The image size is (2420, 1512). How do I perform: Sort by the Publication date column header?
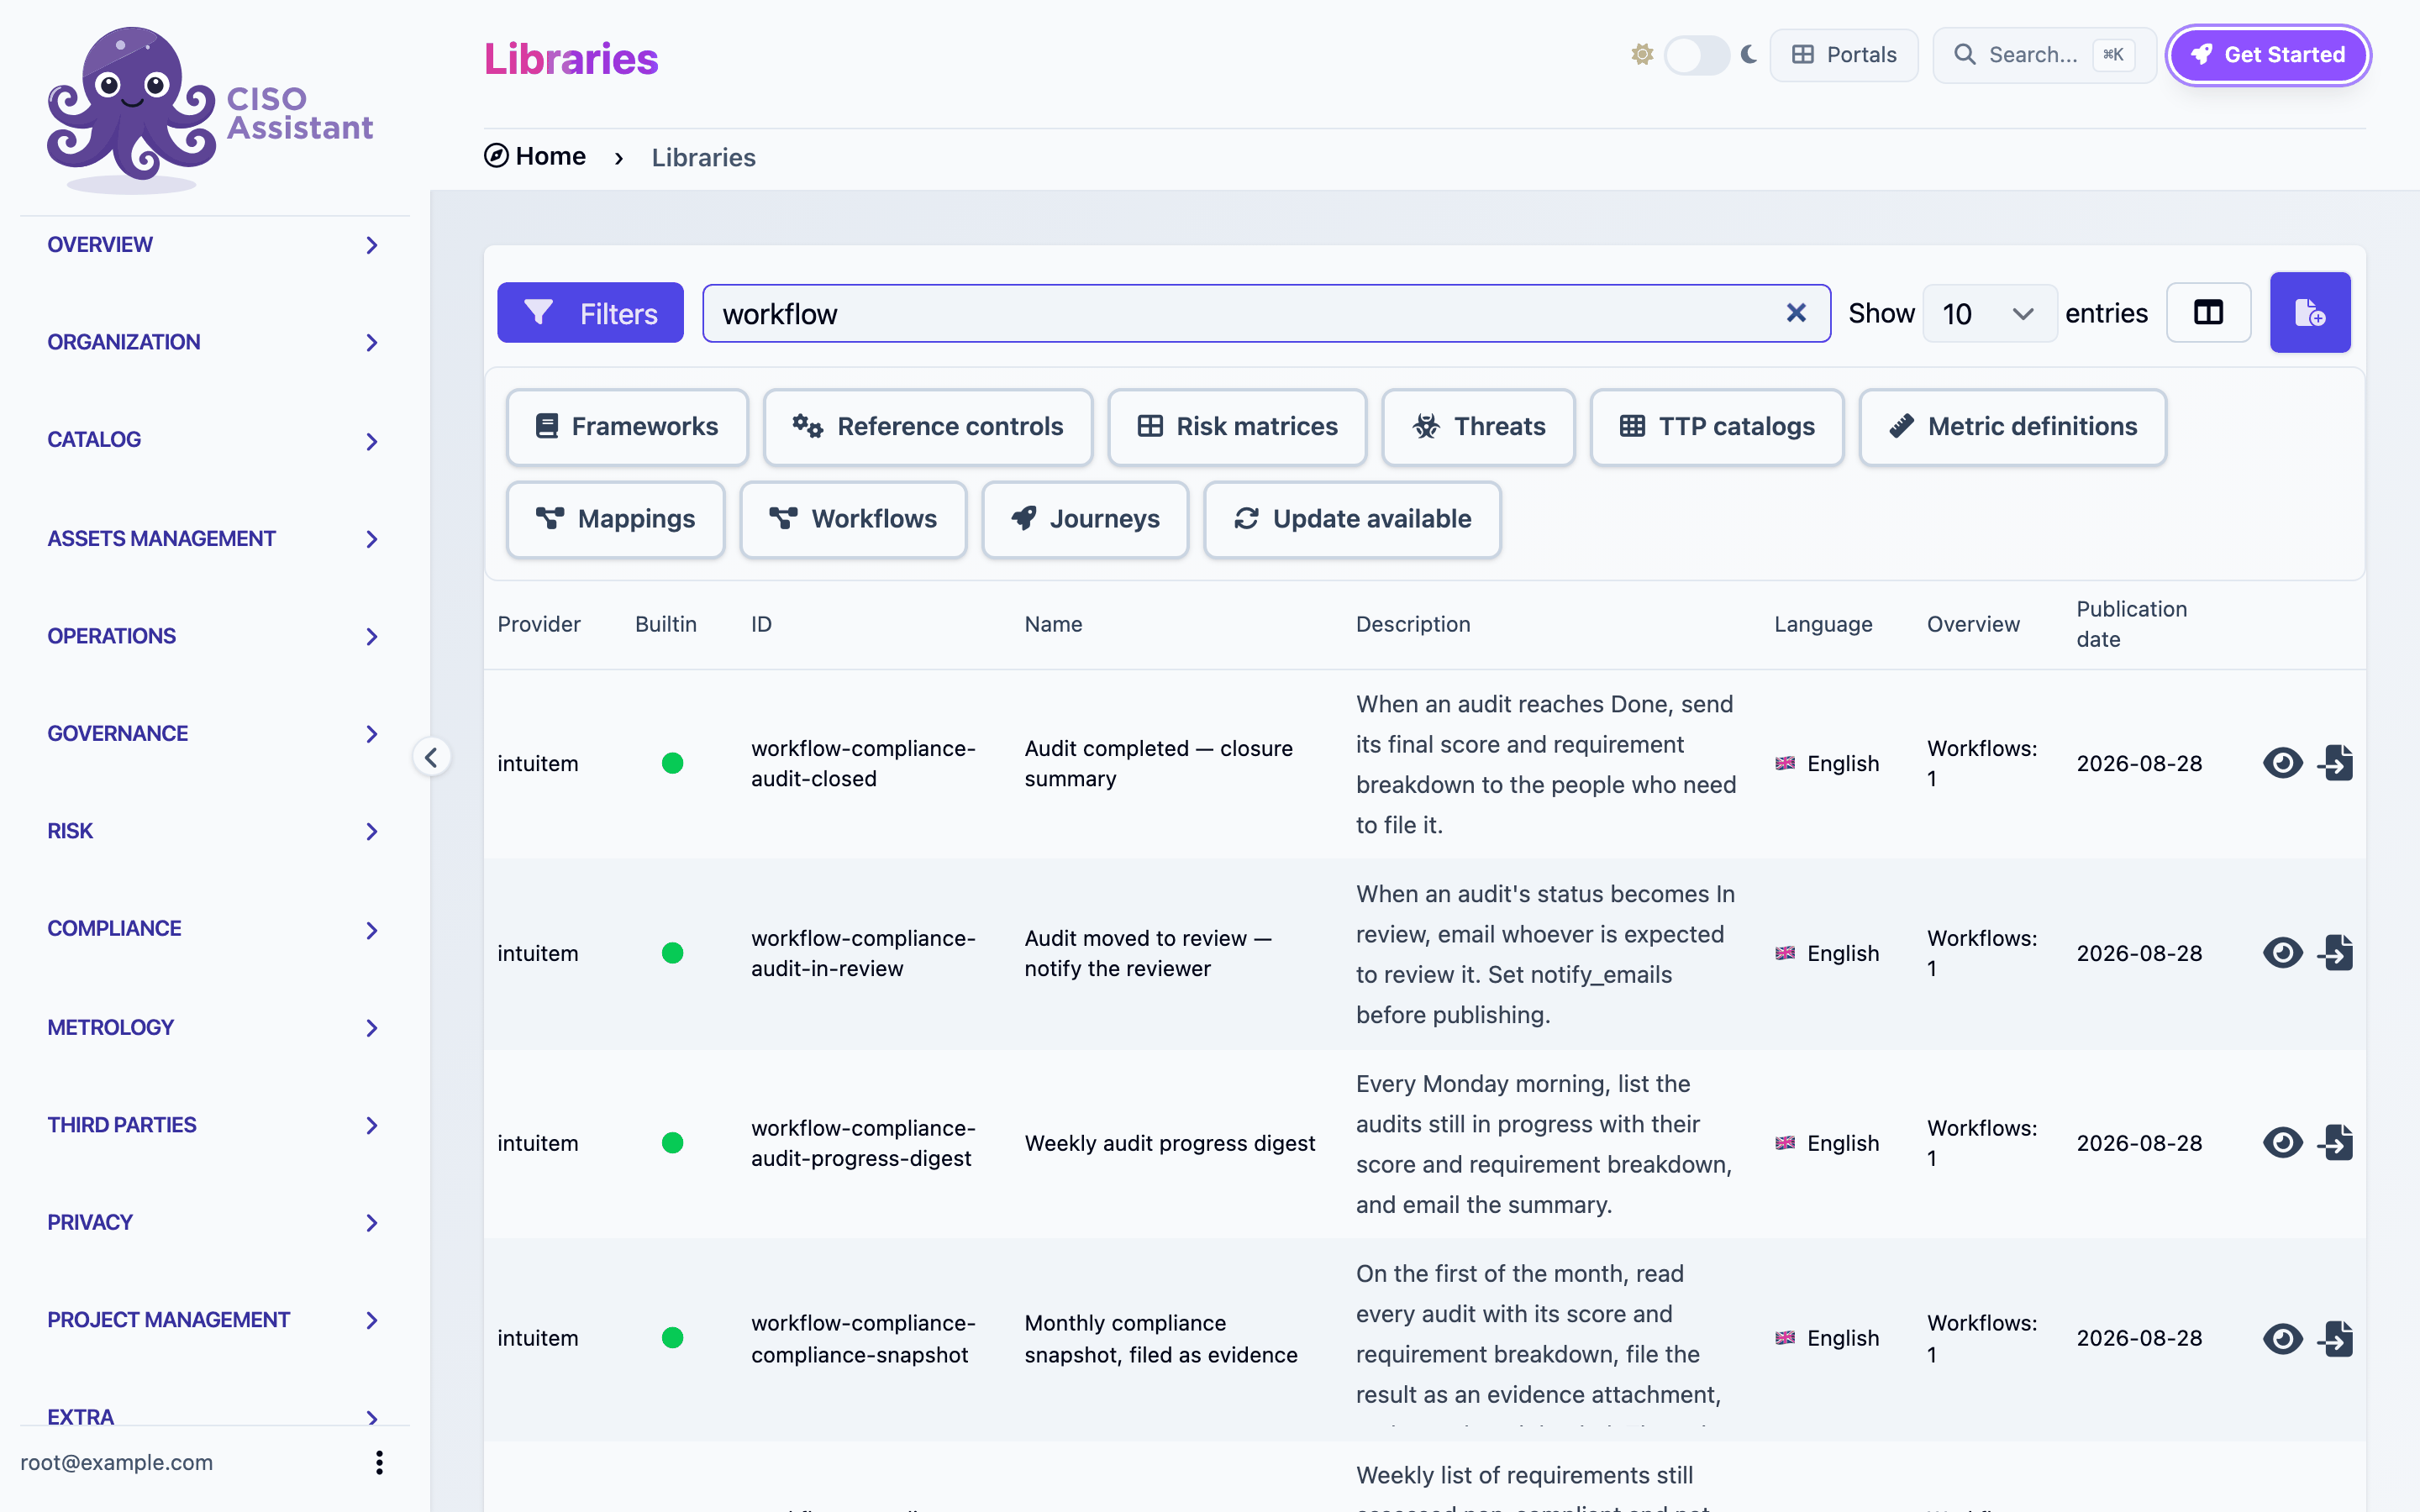point(2131,624)
